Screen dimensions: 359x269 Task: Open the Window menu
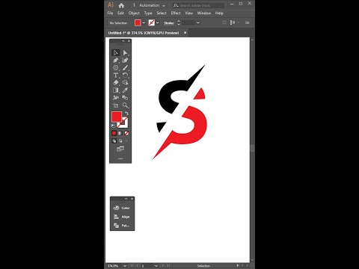(x=204, y=13)
